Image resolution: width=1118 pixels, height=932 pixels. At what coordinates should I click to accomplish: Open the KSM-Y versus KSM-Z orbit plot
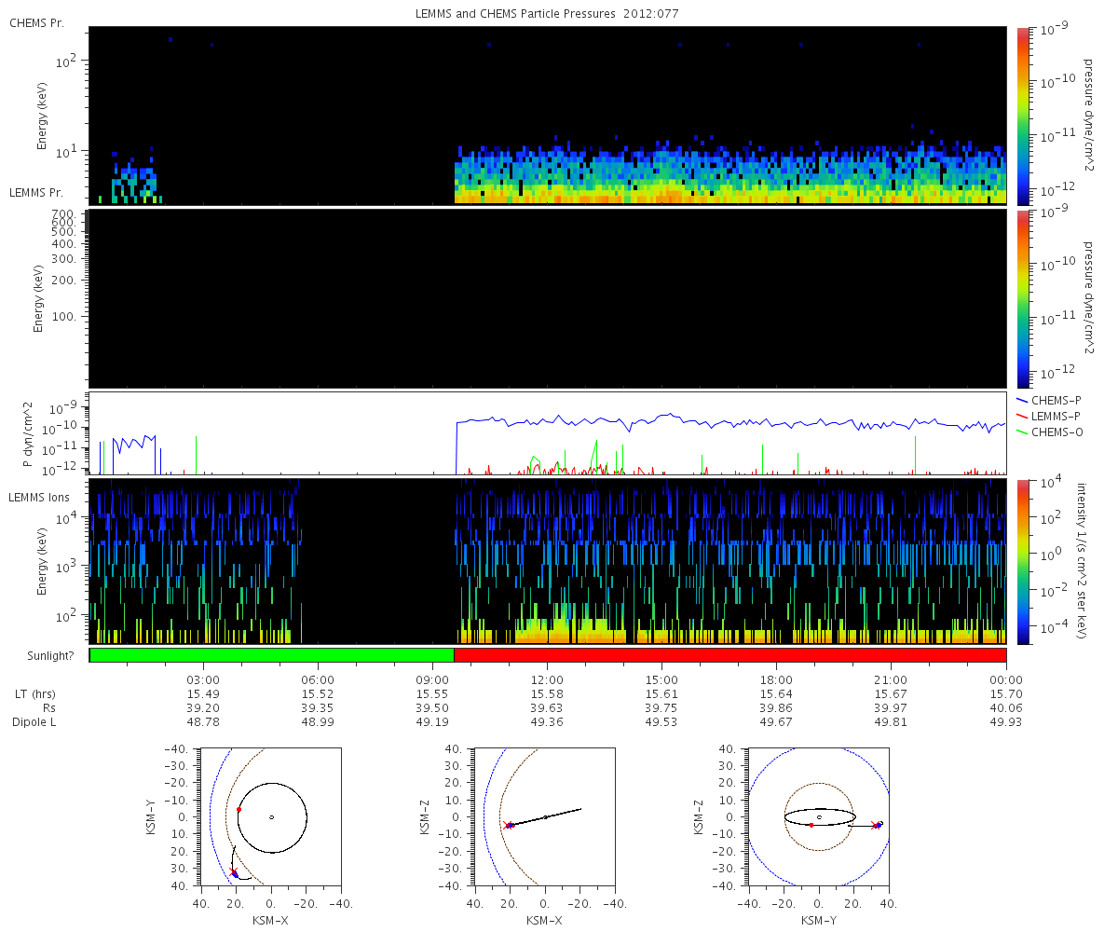[819, 816]
